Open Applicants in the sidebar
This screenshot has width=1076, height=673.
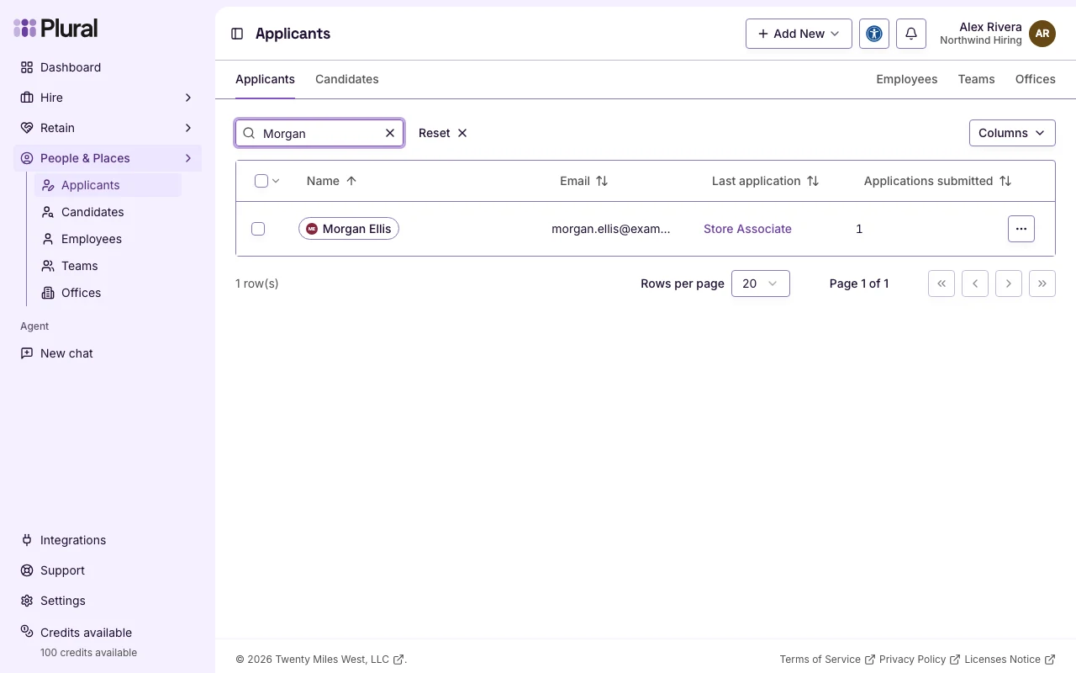pyautogui.click(x=108, y=185)
